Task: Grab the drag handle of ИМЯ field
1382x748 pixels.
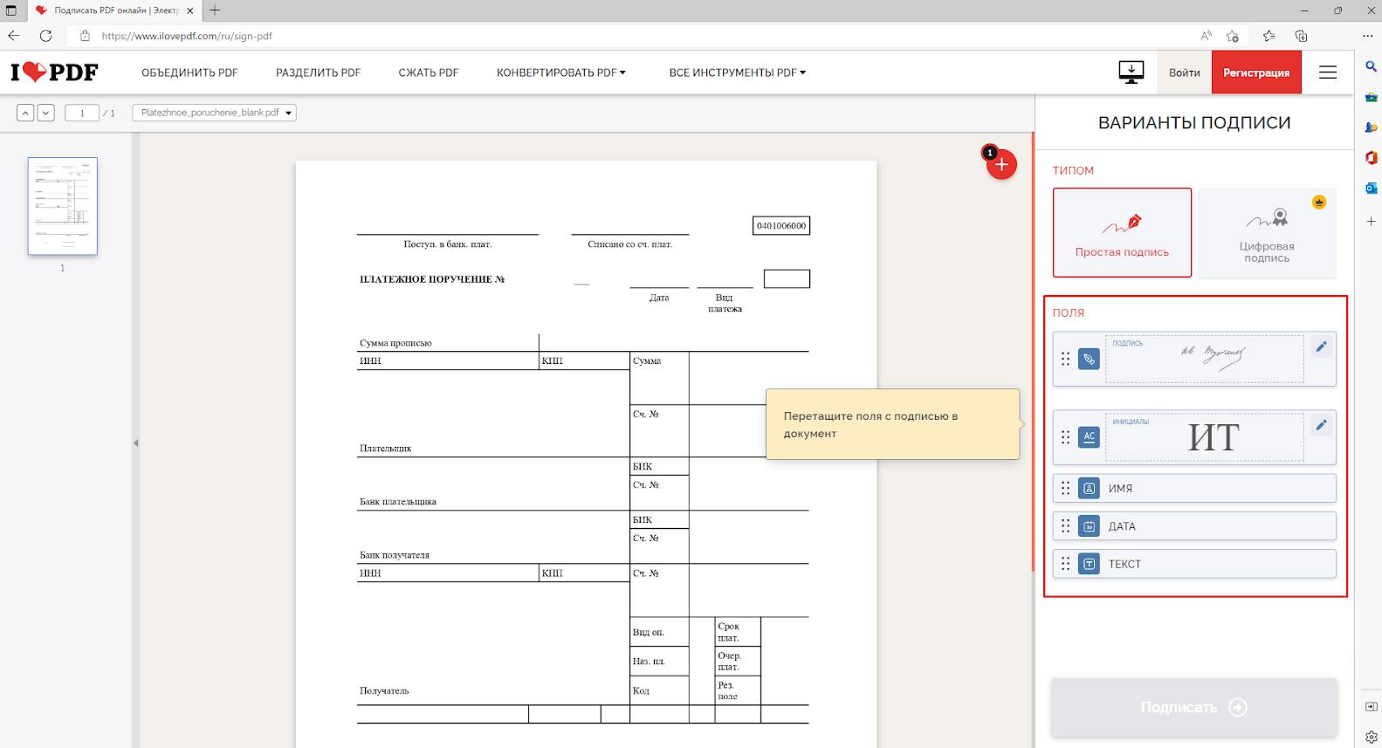Action: tap(1065, 489)
